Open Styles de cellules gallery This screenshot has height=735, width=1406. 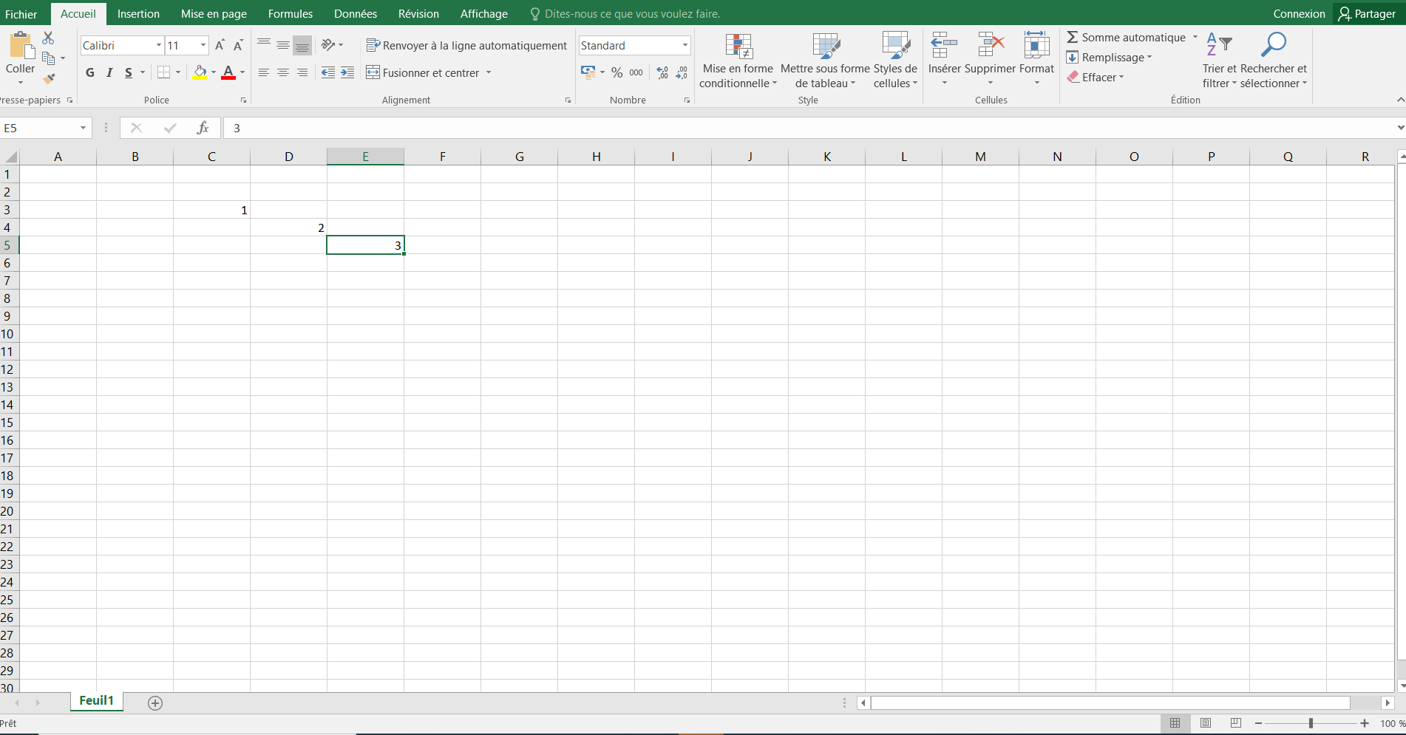click(895, 61)
